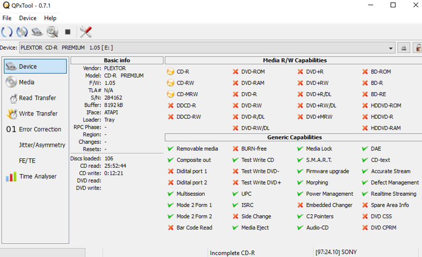This screenshot has height=257, width=422.
Task: Click the firmware value 1.05
Action: (110, 83)
